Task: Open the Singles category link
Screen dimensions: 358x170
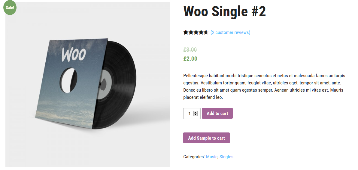Action: click(x=226, y=157)
